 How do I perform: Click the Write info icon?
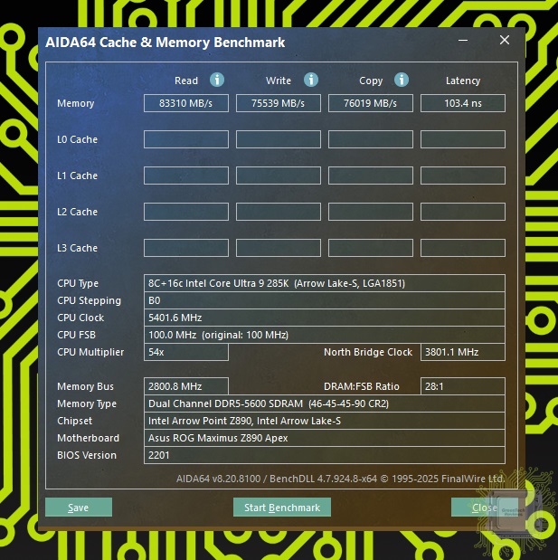tap(311, 80)
